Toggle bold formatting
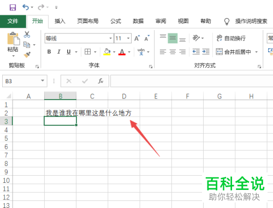 pos(49,52)
